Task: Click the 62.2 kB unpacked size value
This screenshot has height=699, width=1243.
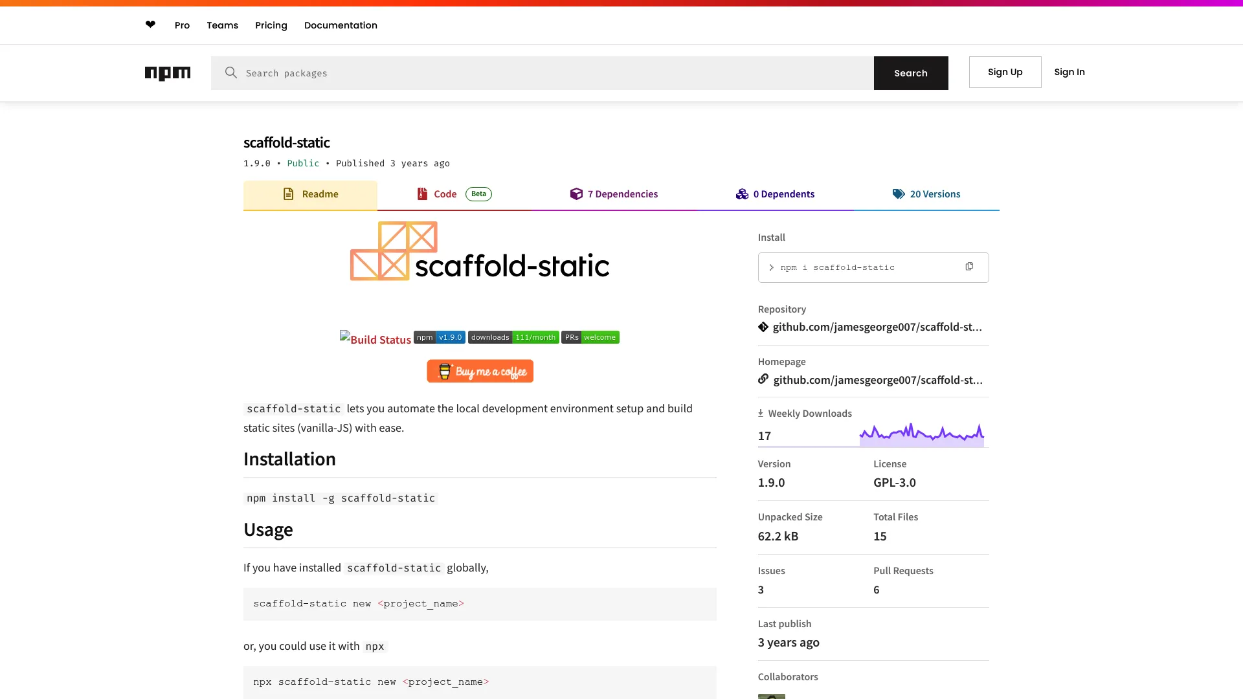Action: (x=778, y=536)
